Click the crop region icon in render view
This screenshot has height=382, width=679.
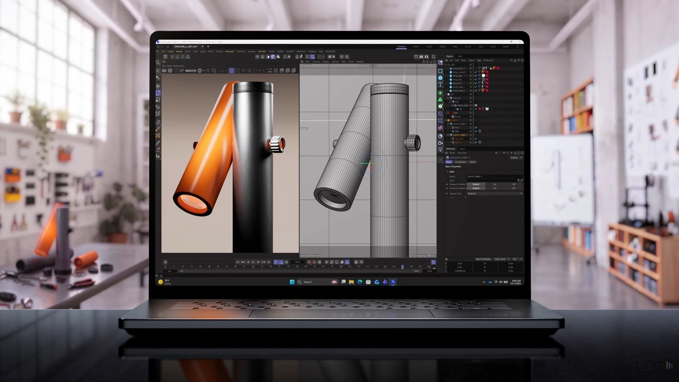coord(214,71)
